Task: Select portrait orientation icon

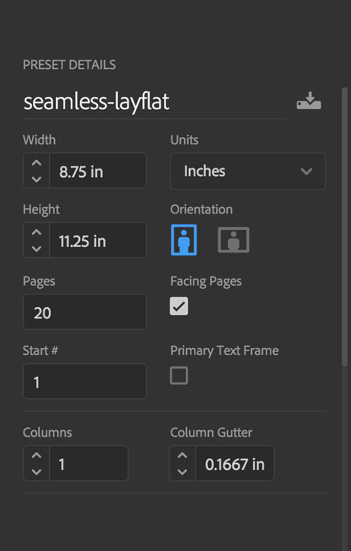Action: (184, 240)
